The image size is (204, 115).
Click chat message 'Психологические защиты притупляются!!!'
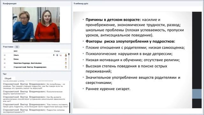(x=33, y=93)
